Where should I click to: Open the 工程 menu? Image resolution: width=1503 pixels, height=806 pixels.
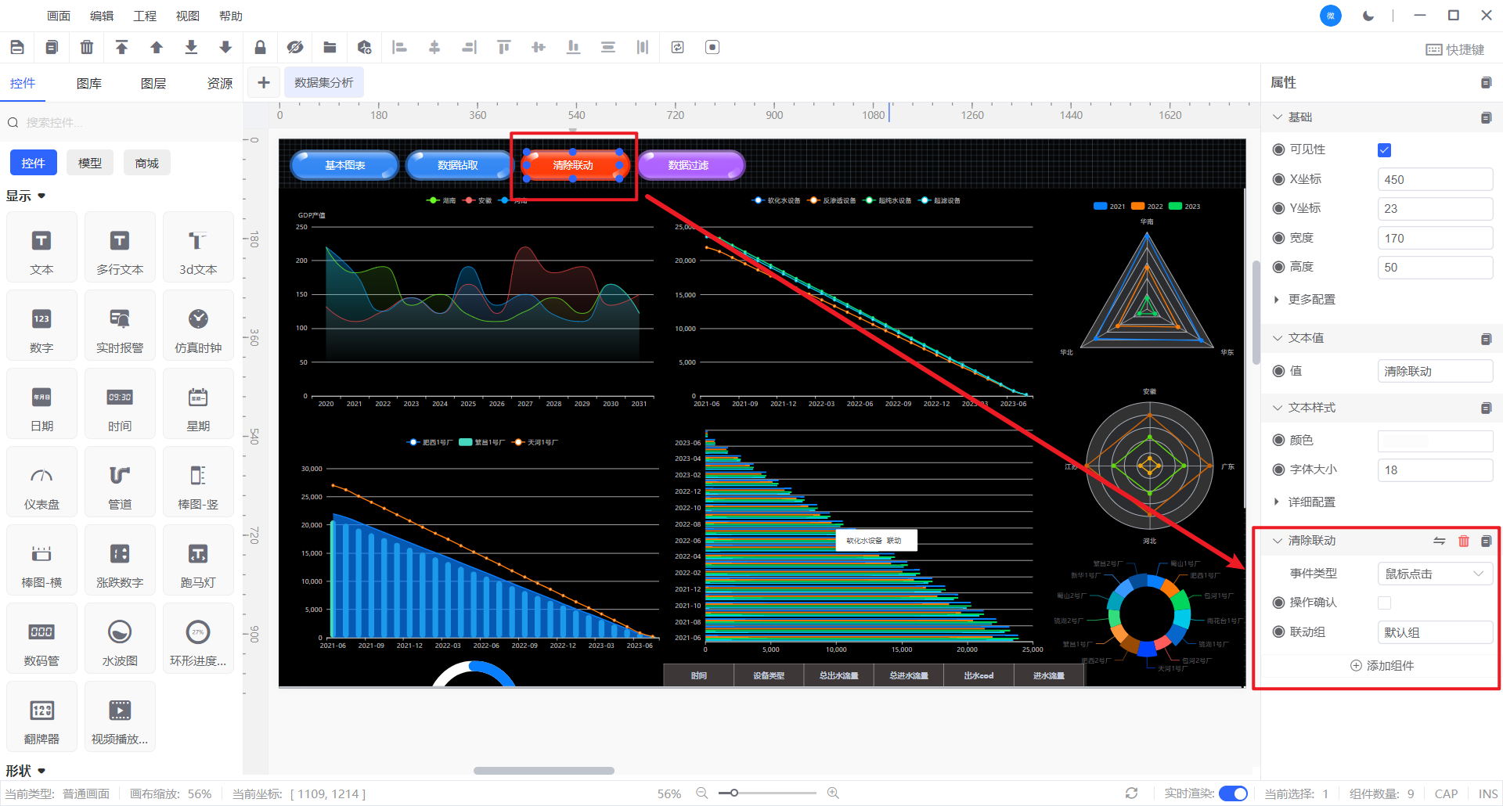pyautogui.click(x=145, y=16)
